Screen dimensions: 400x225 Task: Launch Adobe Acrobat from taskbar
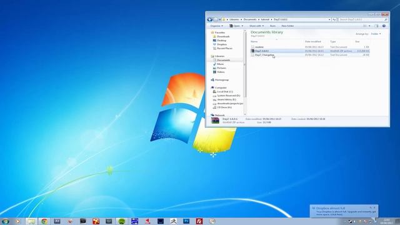(x=147, y=221)
